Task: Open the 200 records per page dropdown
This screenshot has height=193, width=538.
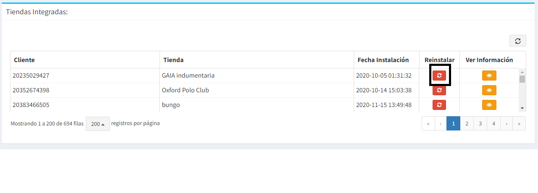Action: click(x=98, y=124)
